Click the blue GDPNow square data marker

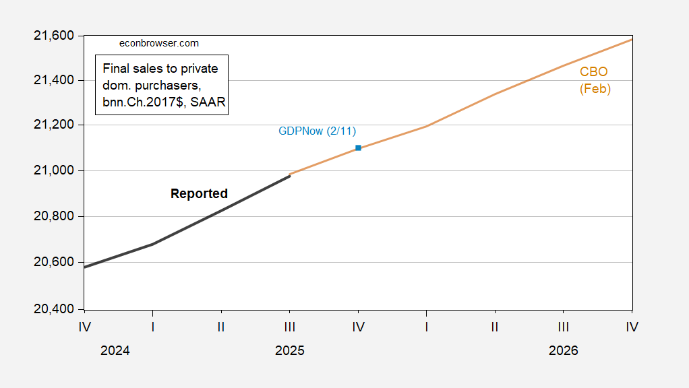(x=358, y=148)
